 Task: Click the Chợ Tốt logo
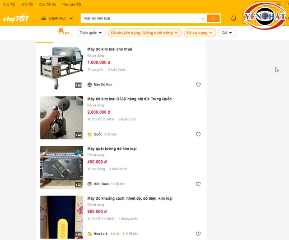(16, 19)
